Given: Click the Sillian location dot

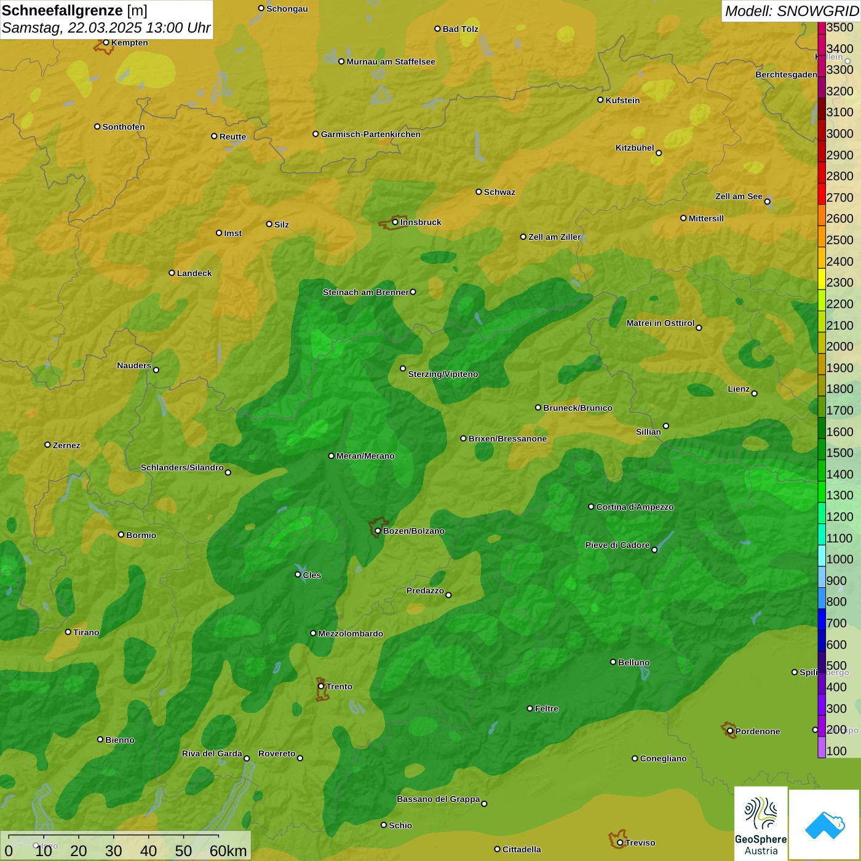Looking at the screenshot, I should (665, 426).
